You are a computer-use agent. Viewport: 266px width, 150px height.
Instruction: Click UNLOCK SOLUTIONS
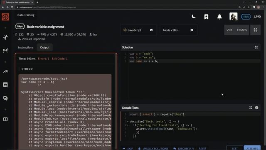point(153,148)
